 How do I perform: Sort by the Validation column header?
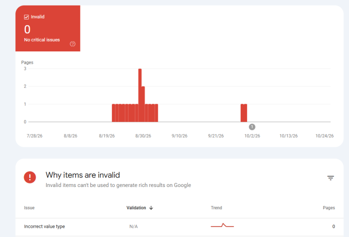[x=136, y=208]
